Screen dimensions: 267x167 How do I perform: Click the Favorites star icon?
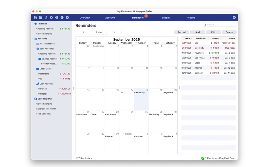[36, 24]
